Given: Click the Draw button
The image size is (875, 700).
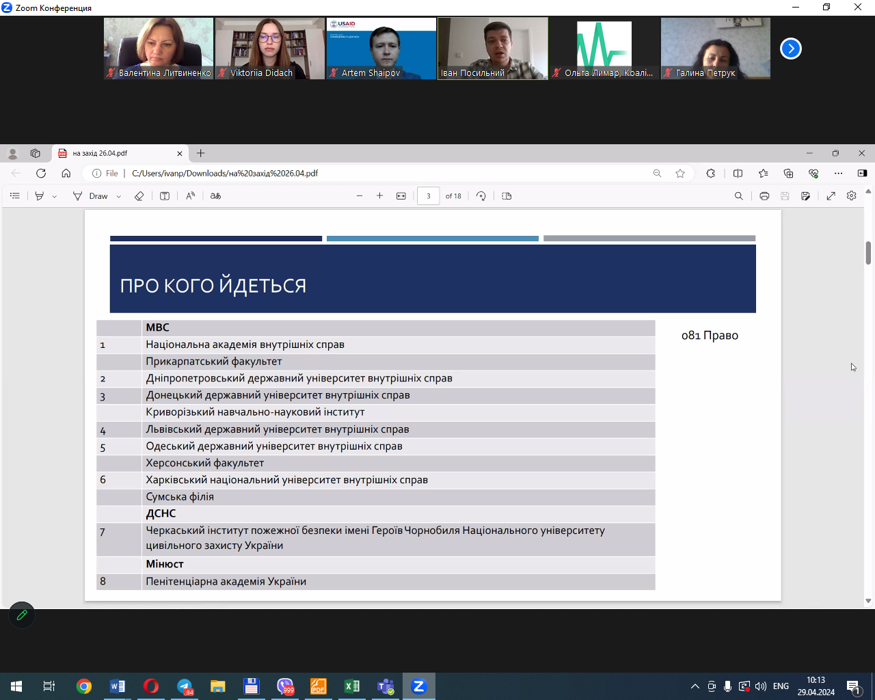Looking at the screenshot, I should (91, 196).
